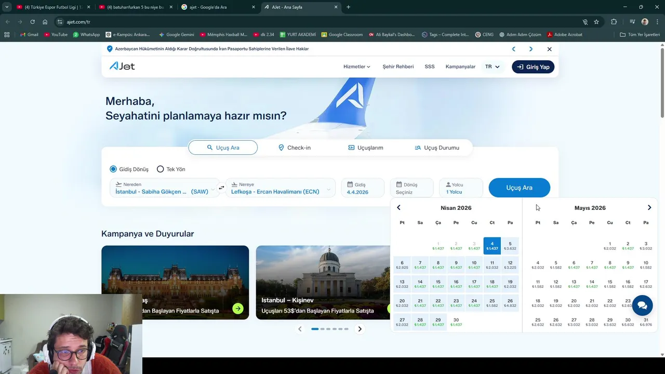Open browser extensions puzzle icon

(x=614, y=22)
